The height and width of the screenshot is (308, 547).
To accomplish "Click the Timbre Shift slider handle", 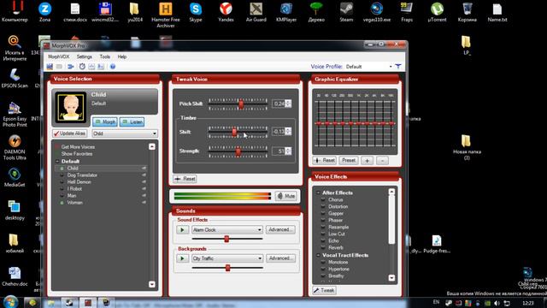I will [234, 132].
